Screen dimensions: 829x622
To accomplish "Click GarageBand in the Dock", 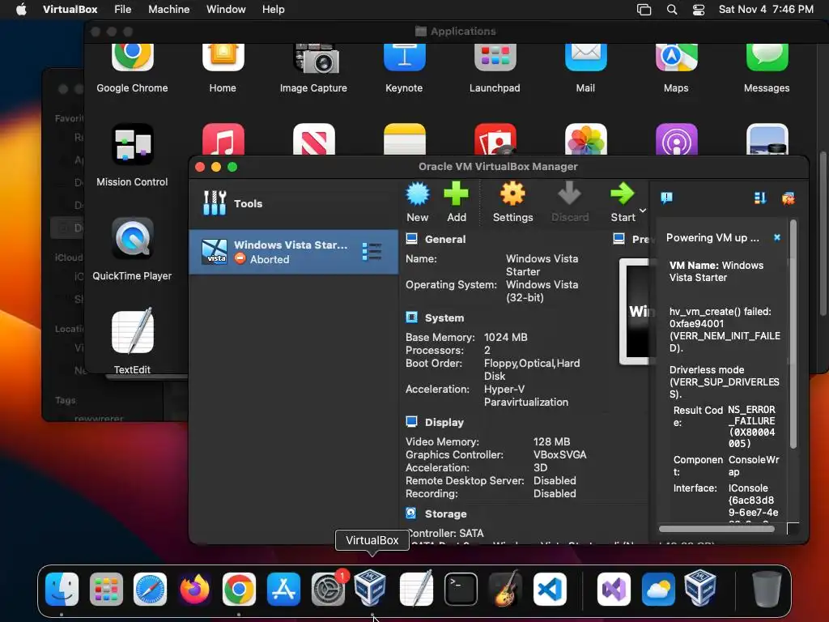I will (x=505, y=589).
